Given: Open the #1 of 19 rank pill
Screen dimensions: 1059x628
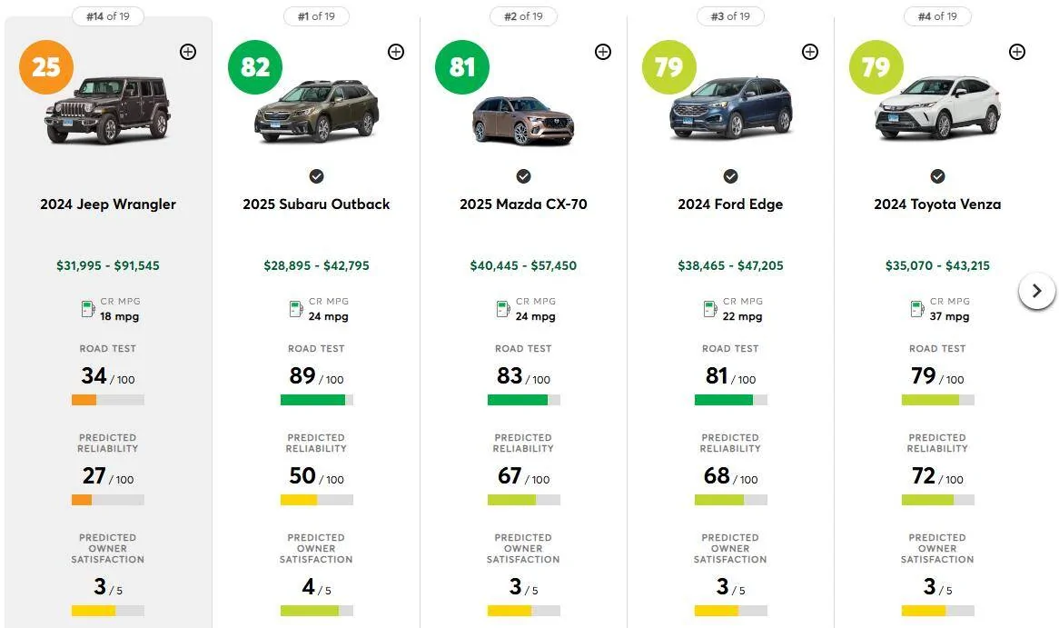Looking at the screenshot, I should (x=316, y=16).
